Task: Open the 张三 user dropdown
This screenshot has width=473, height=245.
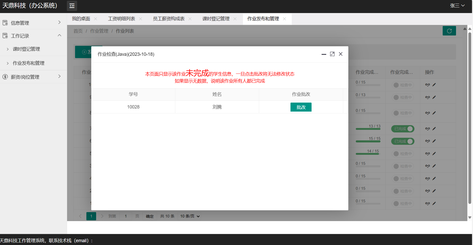Action: pyautogui.click(x=457, y=6)
